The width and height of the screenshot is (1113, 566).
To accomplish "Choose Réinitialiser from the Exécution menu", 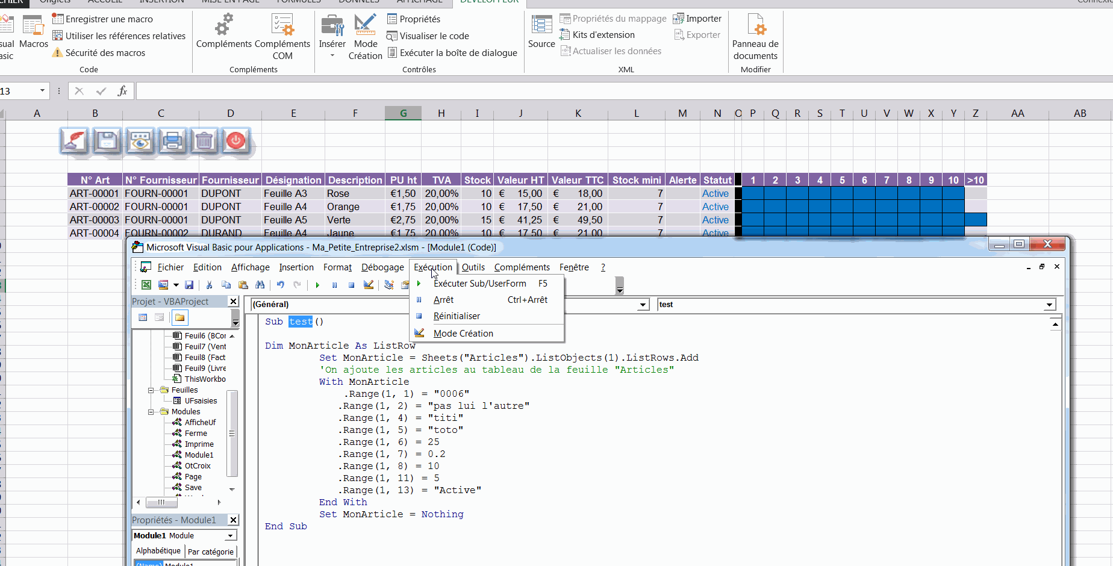I will (x=487, y=316).
